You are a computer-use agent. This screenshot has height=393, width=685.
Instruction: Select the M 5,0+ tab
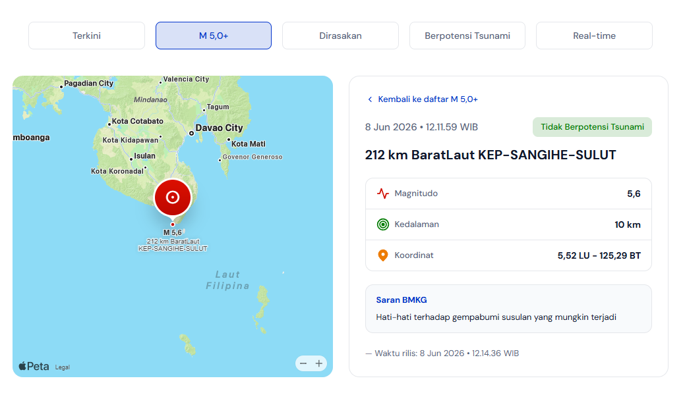[x=214, y=36]
